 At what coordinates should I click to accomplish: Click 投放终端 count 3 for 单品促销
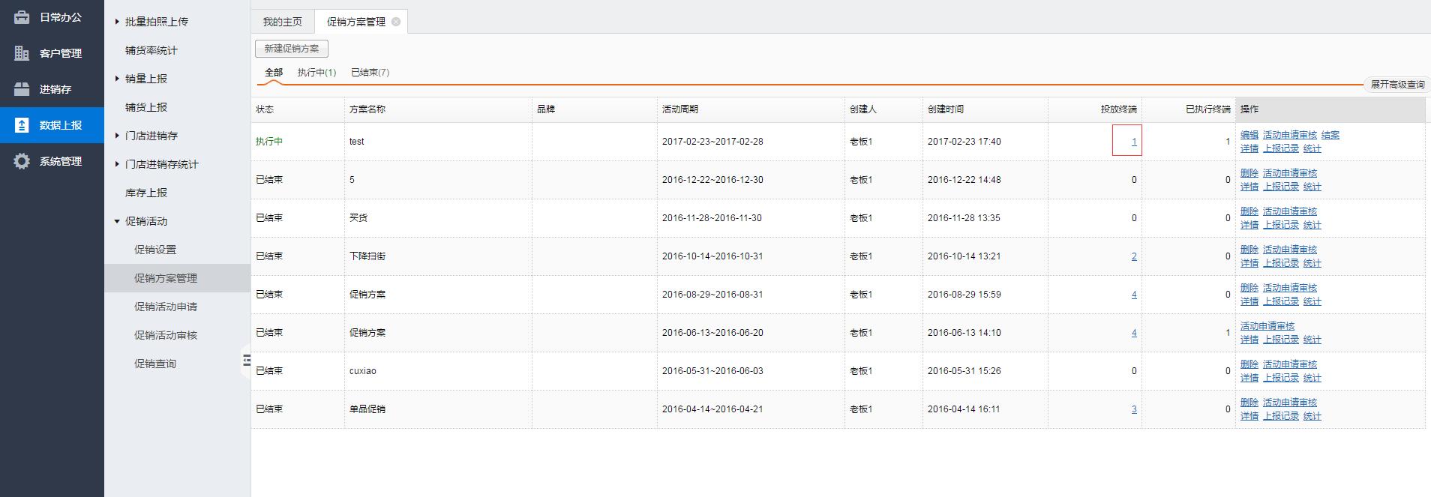click(1133, 409)
